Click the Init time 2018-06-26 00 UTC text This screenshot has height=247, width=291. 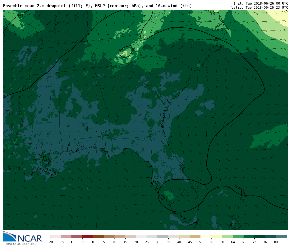(261, 3)
